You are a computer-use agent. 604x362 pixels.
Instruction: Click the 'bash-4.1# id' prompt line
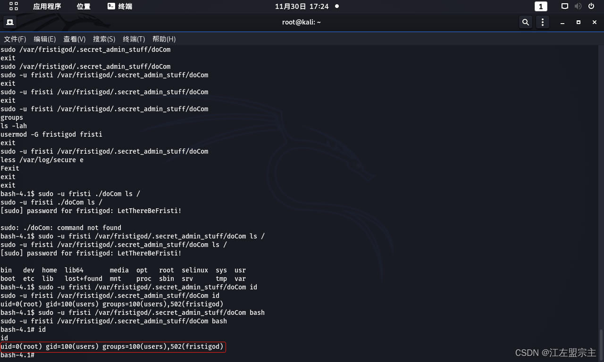coord(23,329)
